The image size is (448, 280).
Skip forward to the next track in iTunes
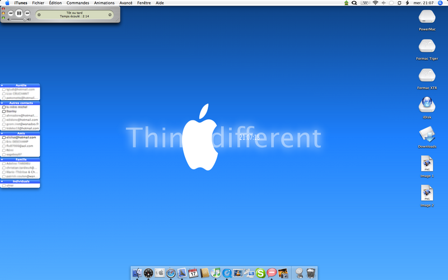click(27, 13)
